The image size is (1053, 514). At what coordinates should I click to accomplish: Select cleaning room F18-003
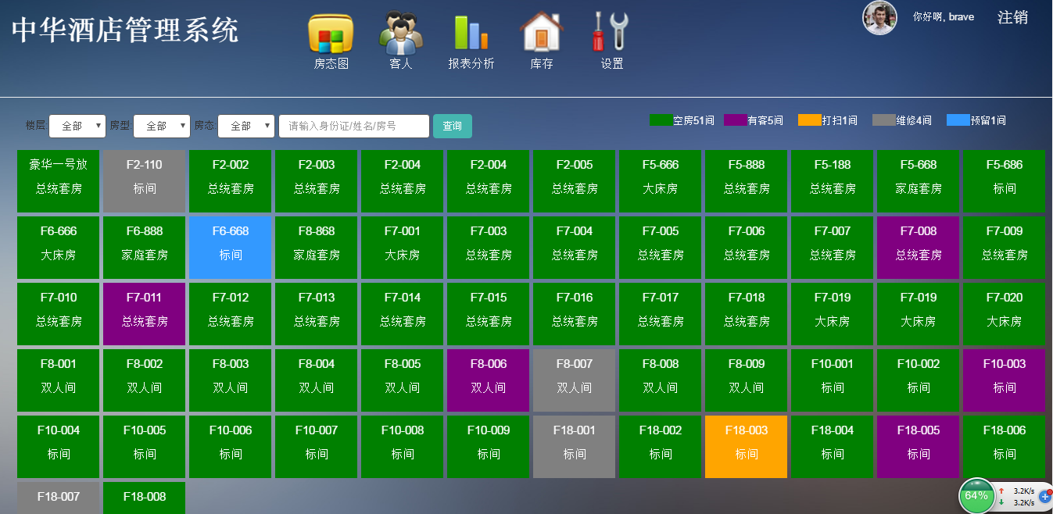(746, 446)
